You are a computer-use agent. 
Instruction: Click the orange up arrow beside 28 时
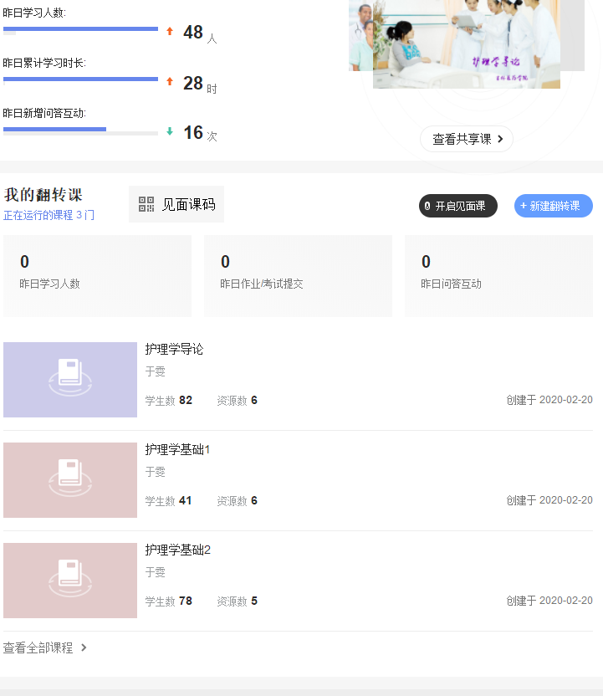(x=170, y=82)
